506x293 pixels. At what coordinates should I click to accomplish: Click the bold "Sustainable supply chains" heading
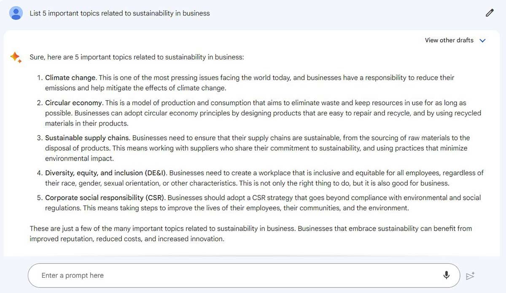coord(88,138)
